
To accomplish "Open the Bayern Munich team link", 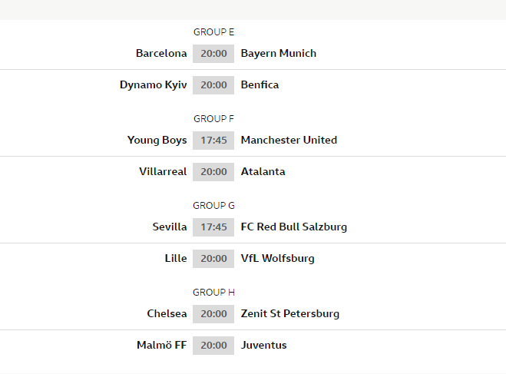I will [279, 53].
